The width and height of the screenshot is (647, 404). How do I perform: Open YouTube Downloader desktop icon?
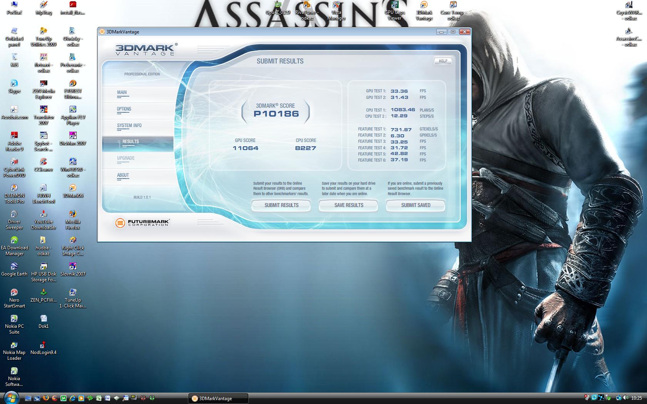point(44,220)
